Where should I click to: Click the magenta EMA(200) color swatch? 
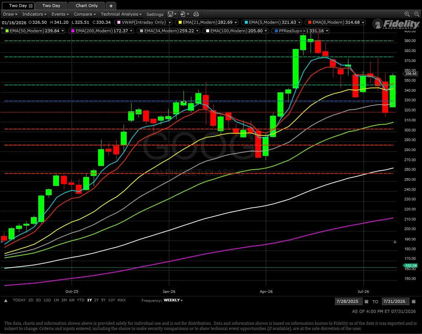pos(73,31)
